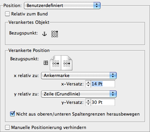This screenshot has height=132, width=150.
Task: Open the Position dropdown showing Benutzerdefiniert
Action: click(62, 5)
